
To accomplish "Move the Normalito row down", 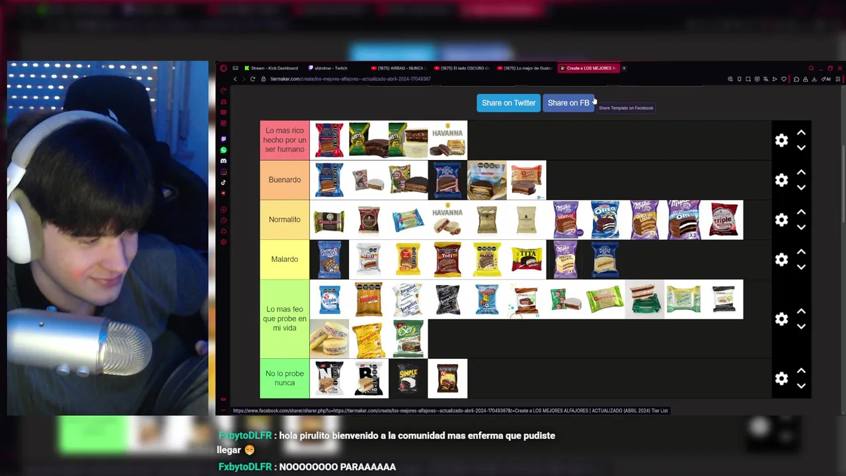I will click(801, 227).
